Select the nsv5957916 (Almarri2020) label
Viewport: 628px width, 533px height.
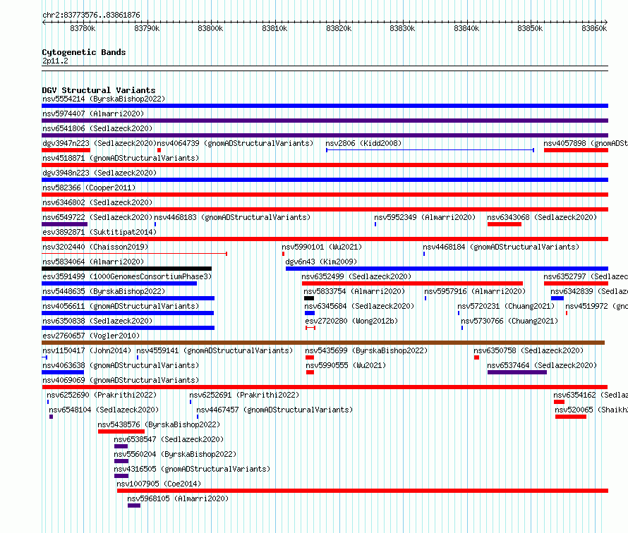coord(475,291)
